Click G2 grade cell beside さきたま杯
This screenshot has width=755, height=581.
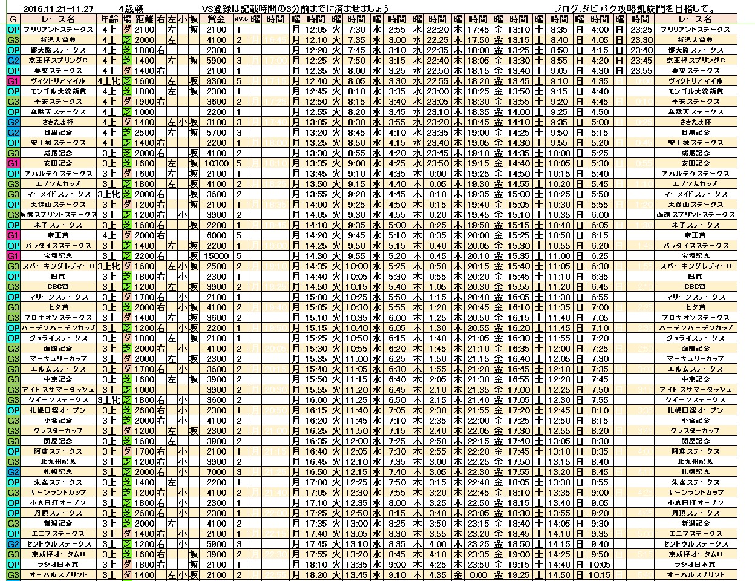click(x=13, y=122)
